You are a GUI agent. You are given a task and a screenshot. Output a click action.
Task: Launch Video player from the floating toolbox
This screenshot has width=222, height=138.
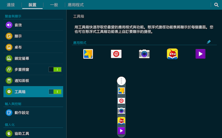pyautogui.click(x=121, y=131)
